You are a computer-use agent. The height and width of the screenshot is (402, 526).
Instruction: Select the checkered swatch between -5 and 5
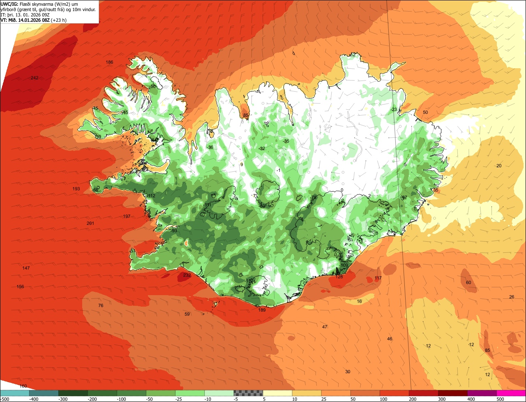coord(248,393)
